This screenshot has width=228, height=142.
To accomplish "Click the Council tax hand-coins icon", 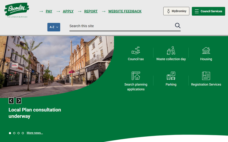I will tap(136, 50).
